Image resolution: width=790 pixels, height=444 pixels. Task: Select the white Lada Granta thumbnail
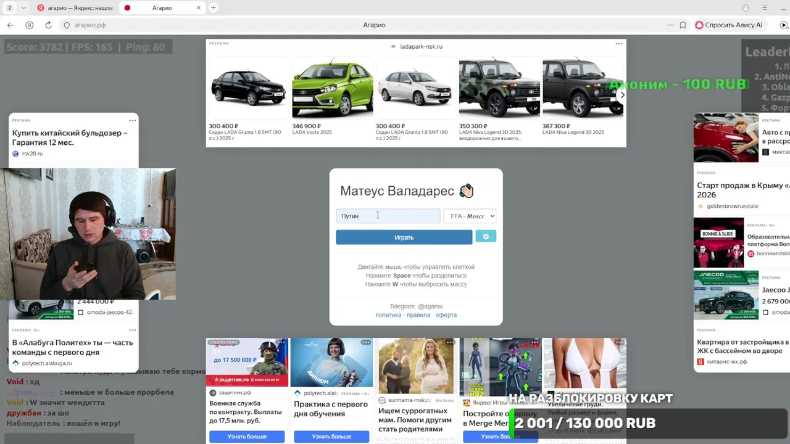pos(415,88)
